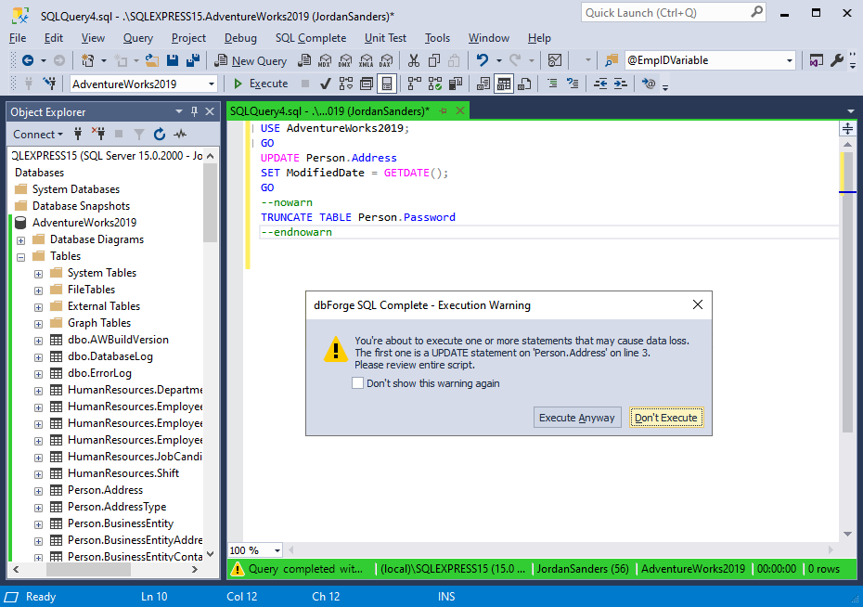The height and width of the screenshot is (607, 863).
Task: Toggle Results to Grid button
Action: (x=504, y=84)
